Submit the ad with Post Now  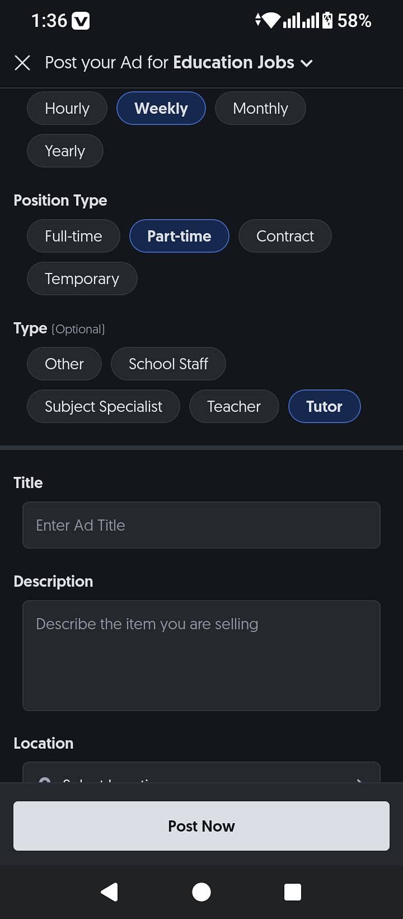[201, 826]
